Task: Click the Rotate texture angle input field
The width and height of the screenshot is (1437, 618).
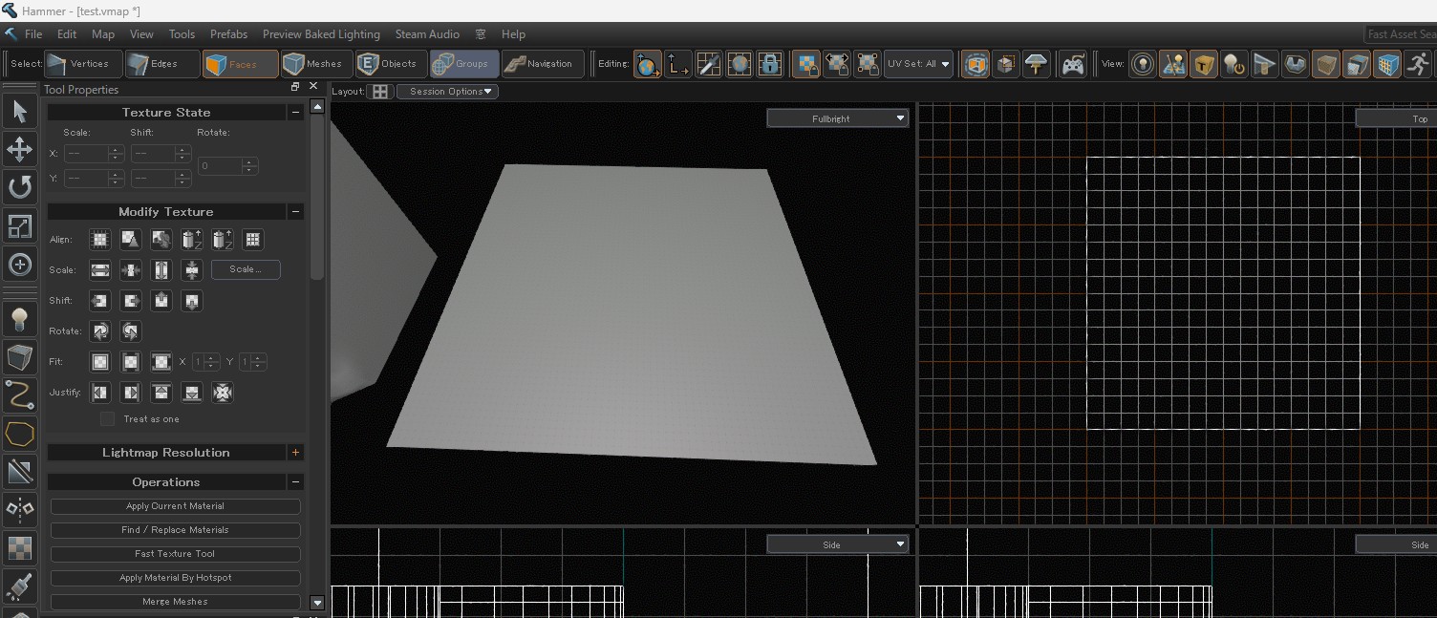Action: click(220, 166)
